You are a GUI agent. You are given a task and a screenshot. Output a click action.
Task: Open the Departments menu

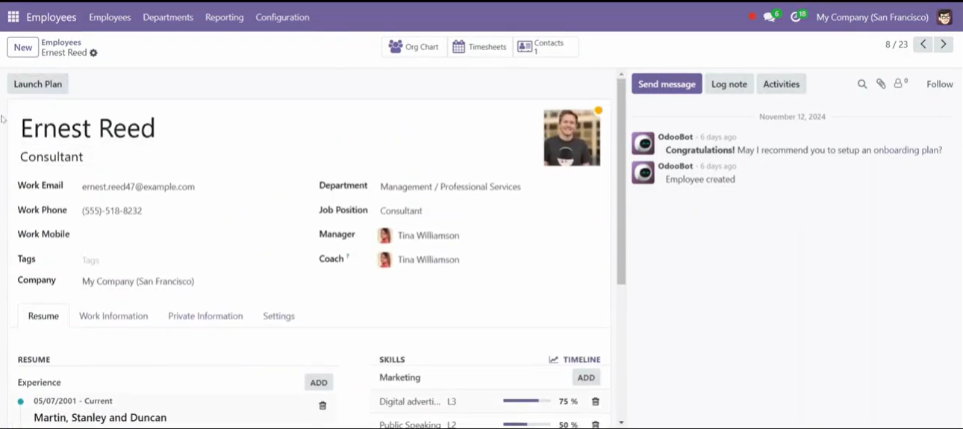[x=168, y=16]
